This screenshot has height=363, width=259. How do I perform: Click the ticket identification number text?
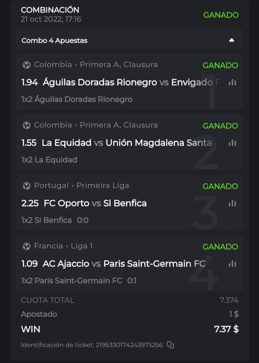(x=129, y=345)
